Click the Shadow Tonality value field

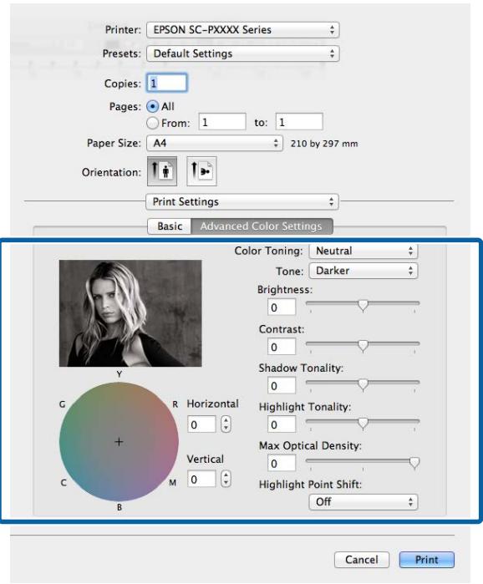[282, 386]
